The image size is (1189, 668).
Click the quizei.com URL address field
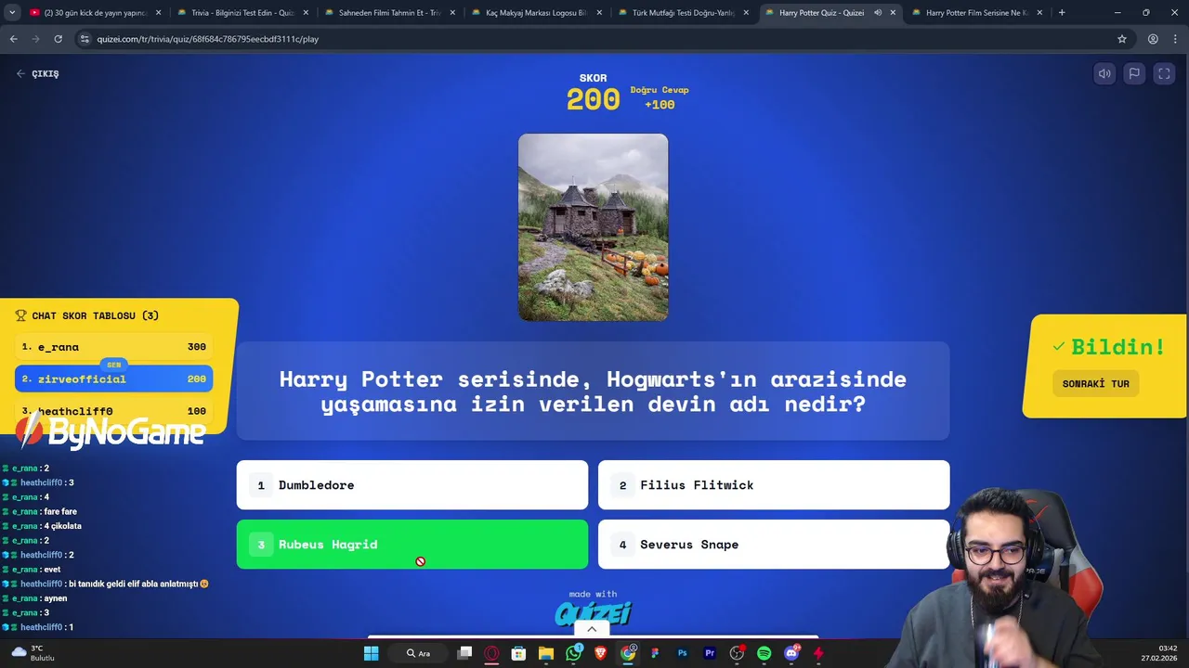(x=594, y=39)
